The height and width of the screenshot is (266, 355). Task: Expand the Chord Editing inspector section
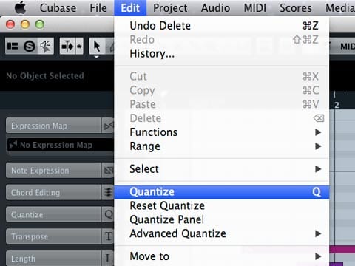[53, 192]
